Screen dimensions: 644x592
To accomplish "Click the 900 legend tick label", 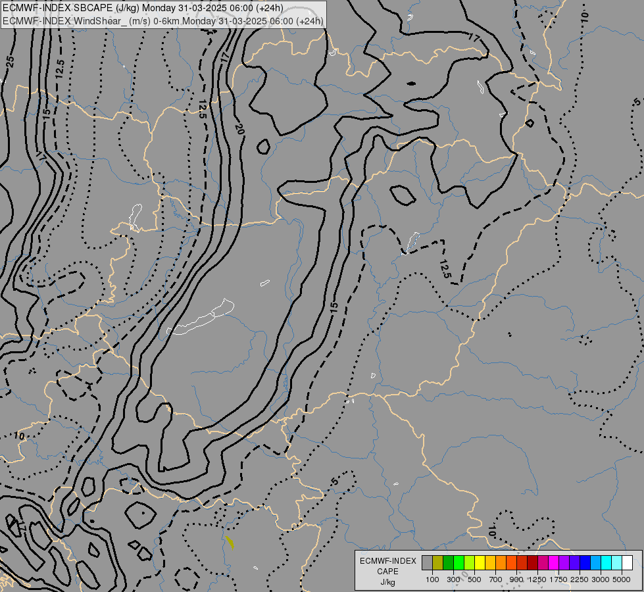I will (516, 580).
